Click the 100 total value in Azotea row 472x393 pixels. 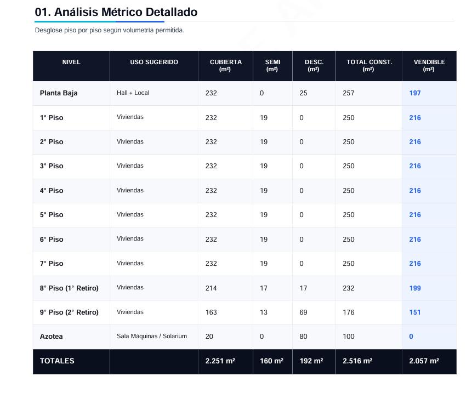pyautogui.click(x=348, y=337)
